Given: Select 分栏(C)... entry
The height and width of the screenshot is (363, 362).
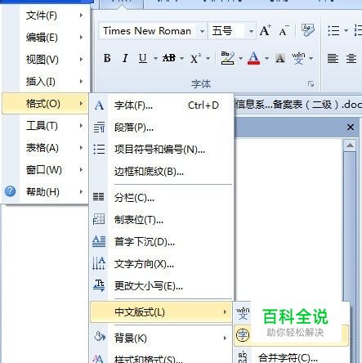Looking at the screenshot, I should pyautogui.click(x=162, y=198).
